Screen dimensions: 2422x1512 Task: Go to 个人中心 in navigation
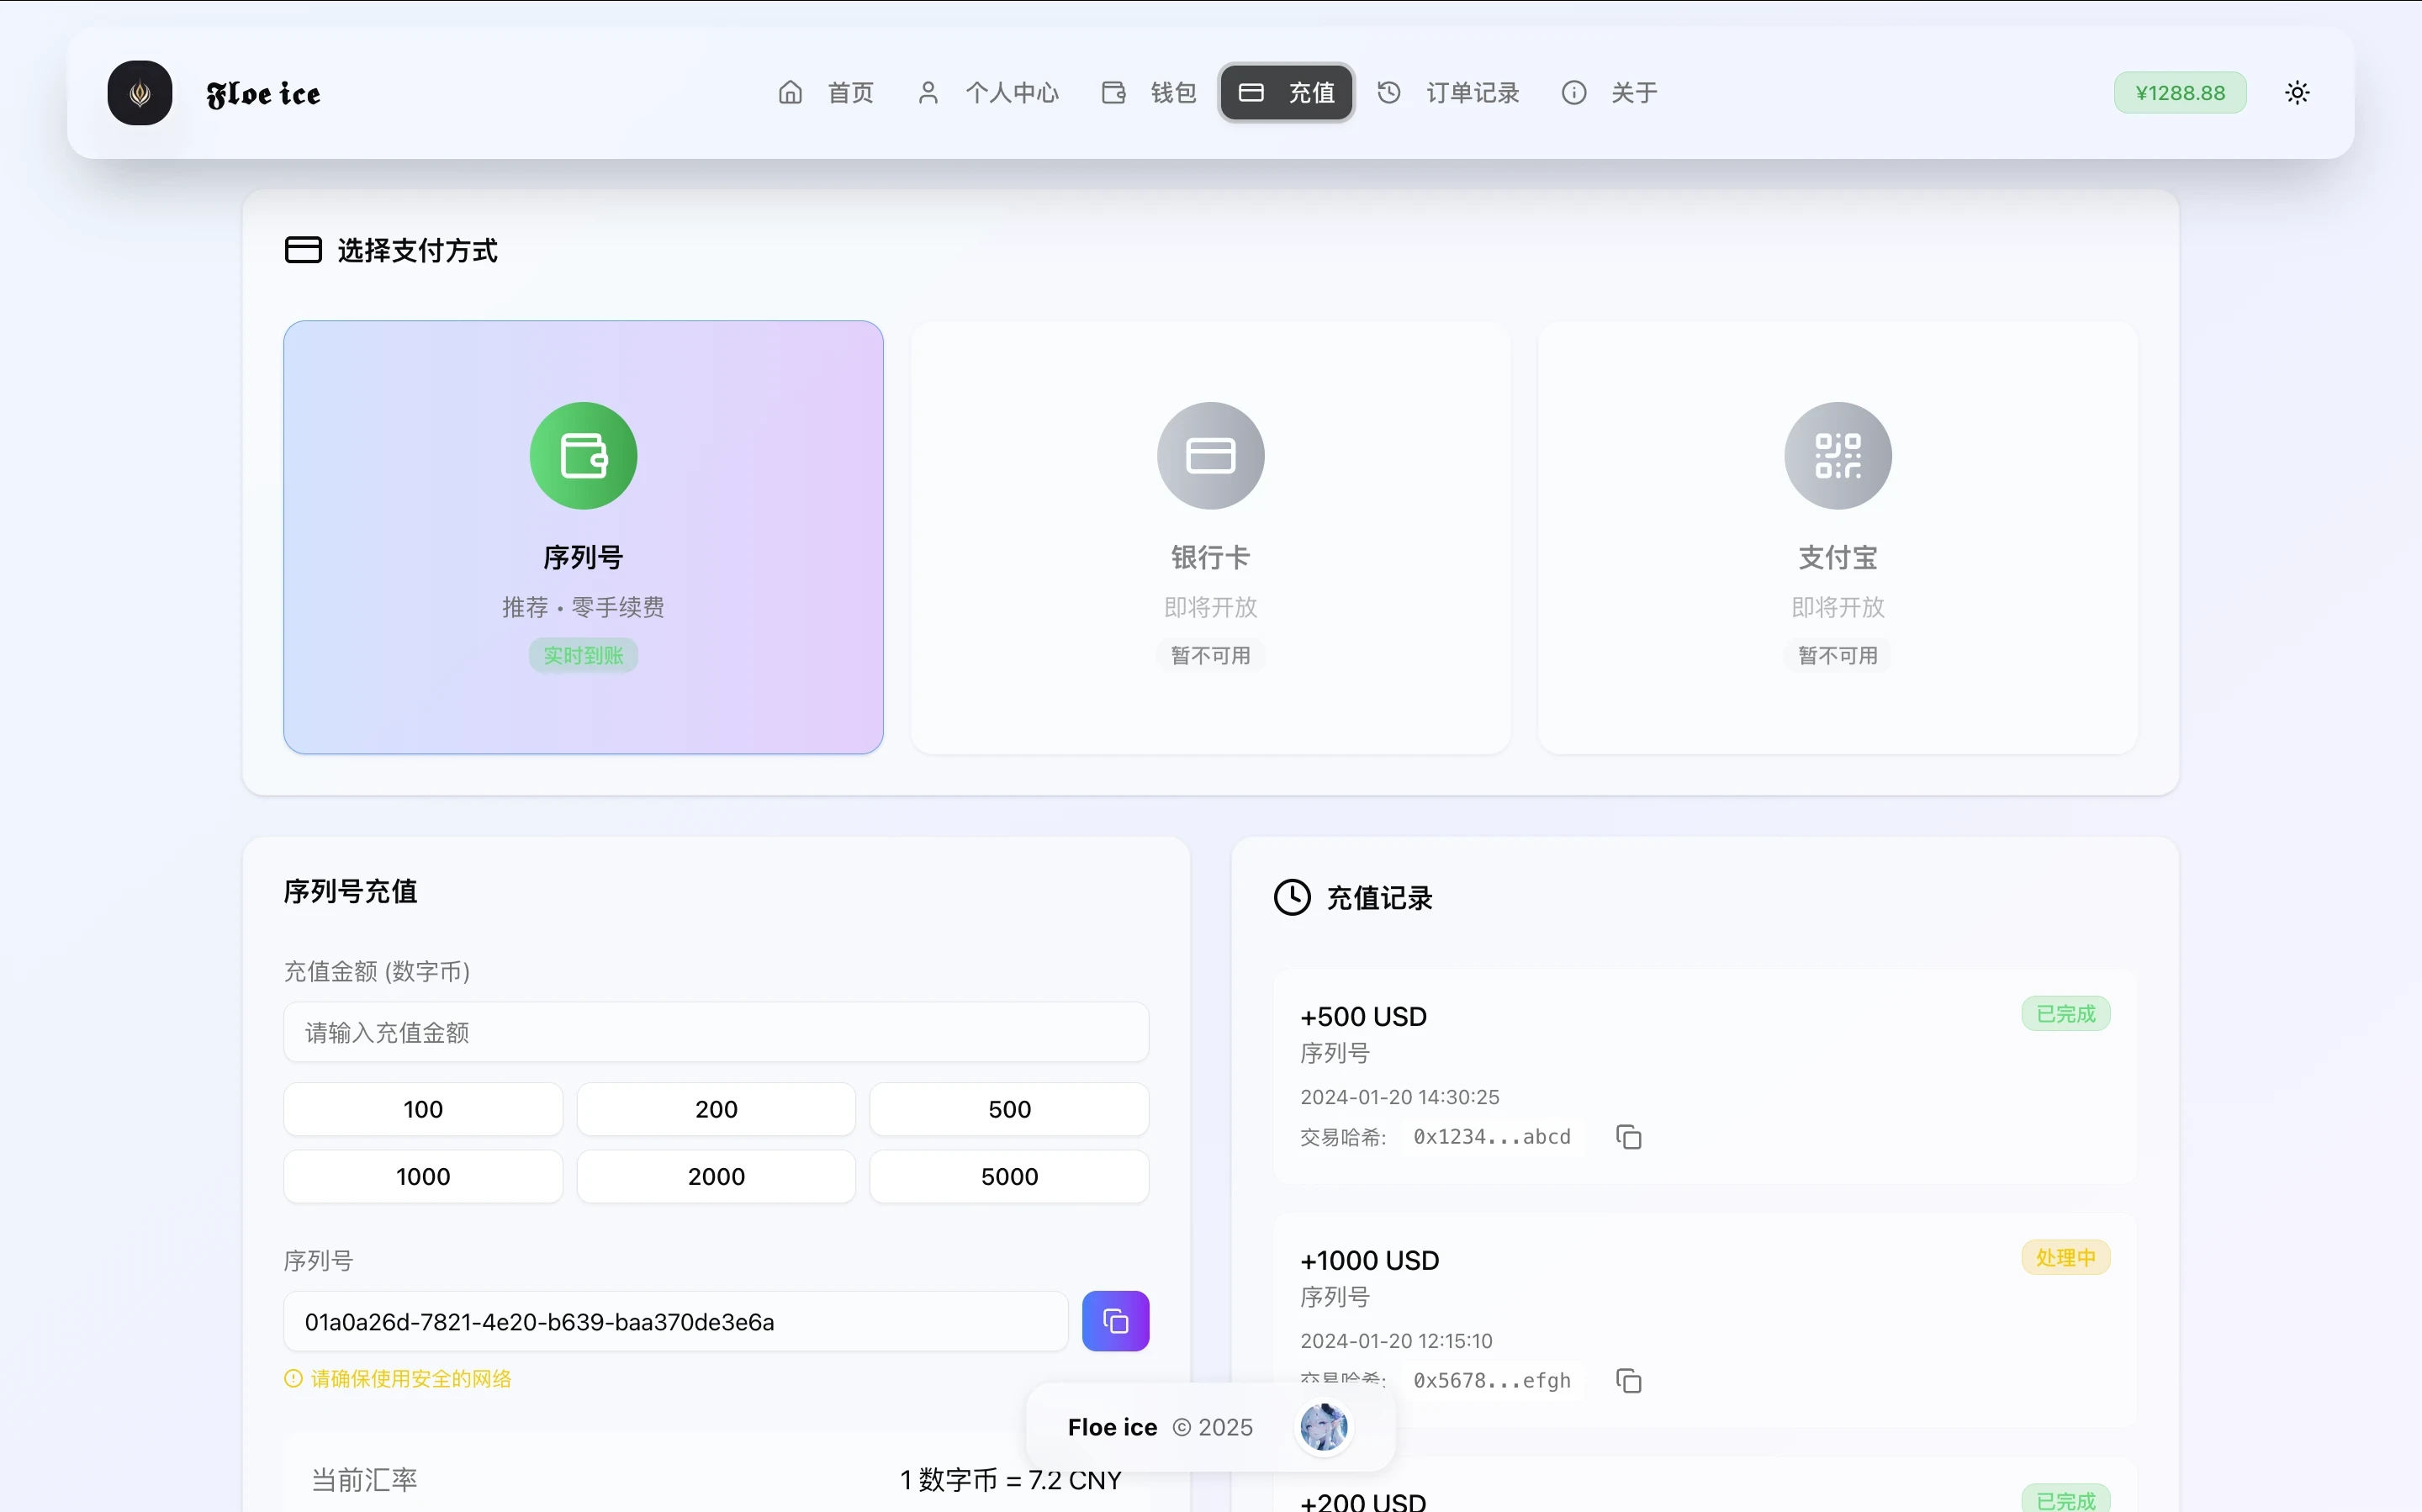[988, 93]
